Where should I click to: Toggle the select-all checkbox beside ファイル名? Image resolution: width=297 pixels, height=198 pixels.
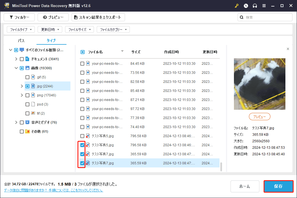point(83,52)
